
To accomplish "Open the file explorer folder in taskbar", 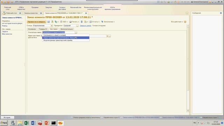I will point(20,123).
